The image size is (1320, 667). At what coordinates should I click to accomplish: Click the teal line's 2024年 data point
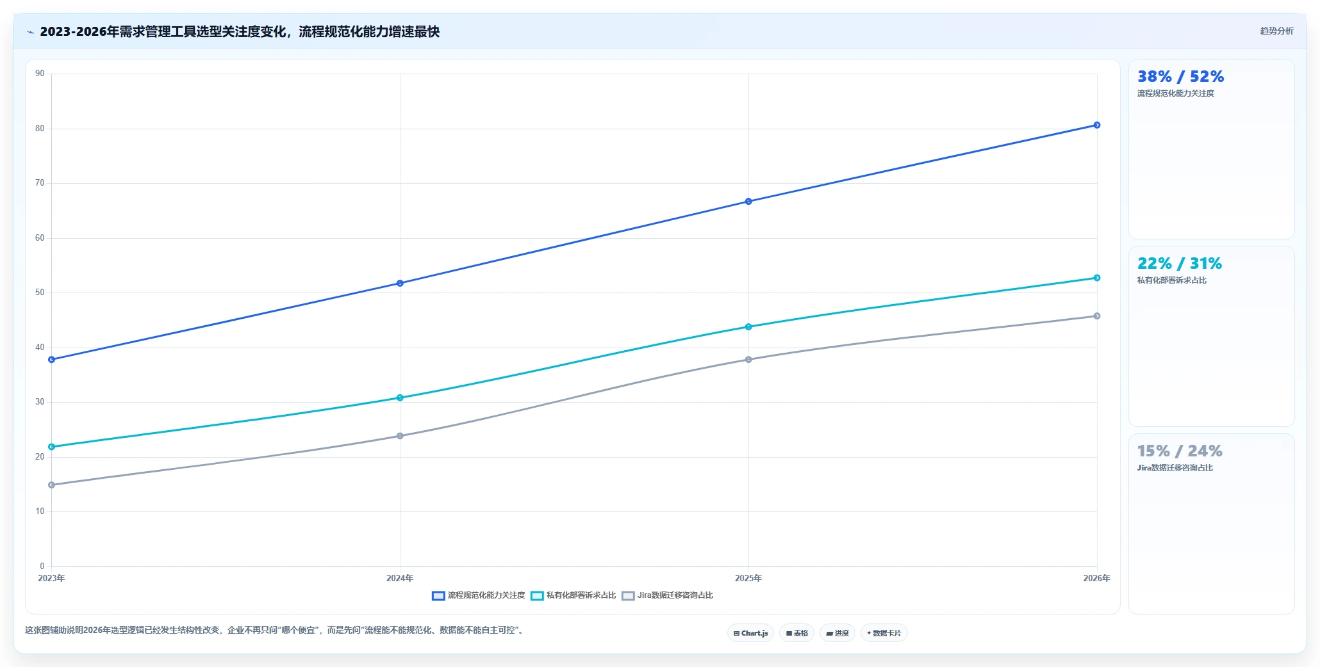[x=400, y=398]
